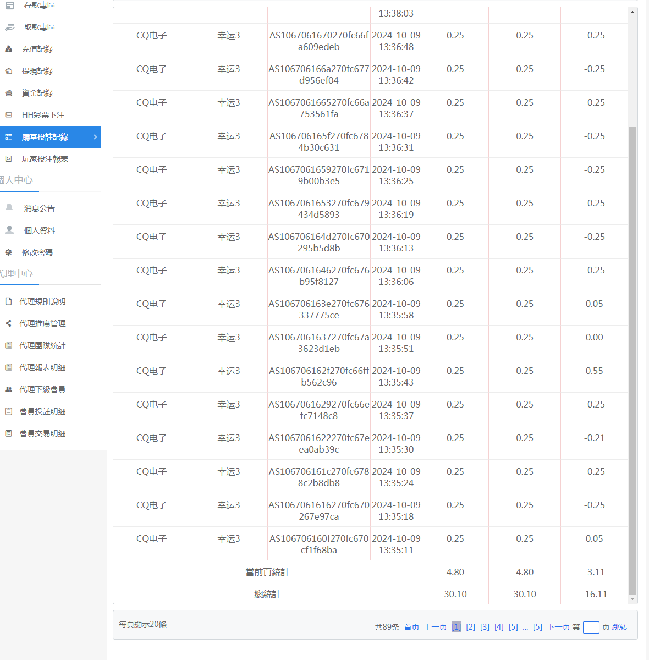Viewport: 649px width, 660px height.
Task: Open 代理團隊統計 in the sidebar
Action: [x=42, y=345]
